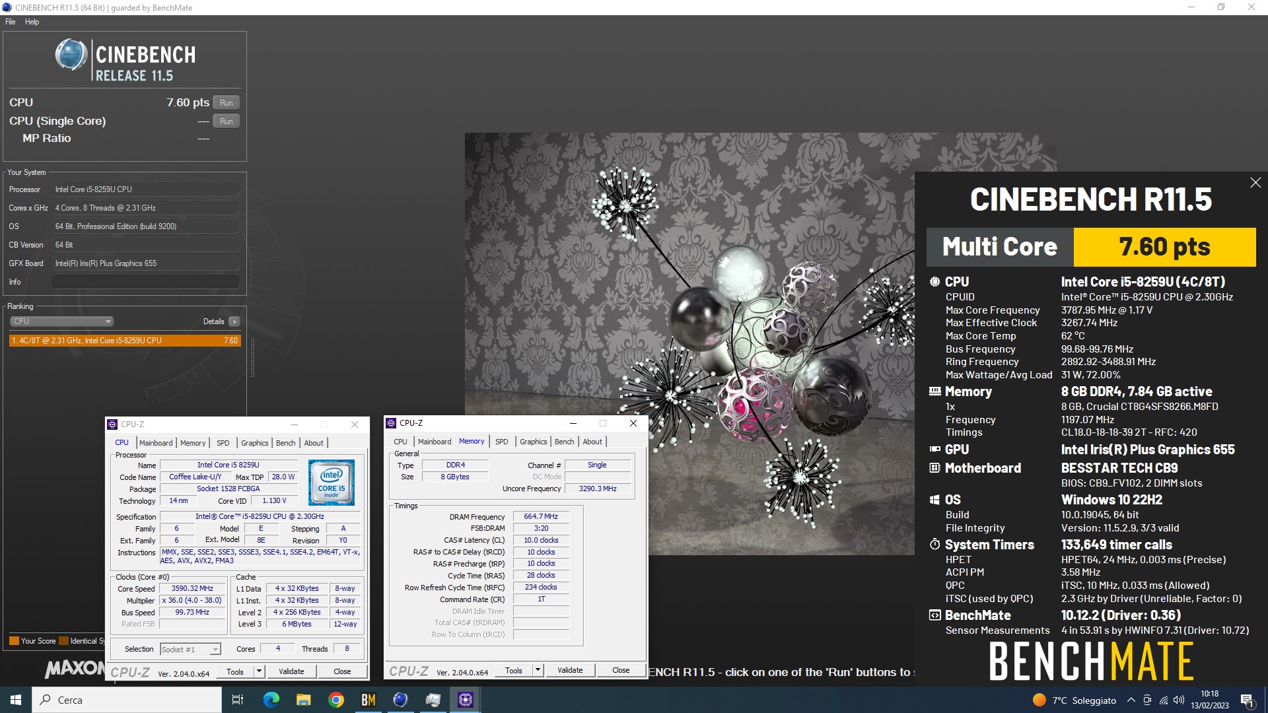Open About tab in left CPU-Z window
1268x713 pixels.
pos(314,443)
